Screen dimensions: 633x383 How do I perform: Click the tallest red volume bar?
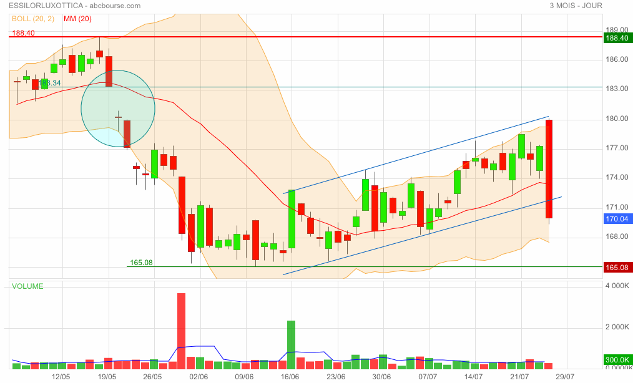[181, 331]
